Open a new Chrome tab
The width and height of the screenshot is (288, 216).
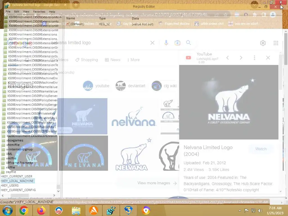[76, 5]
